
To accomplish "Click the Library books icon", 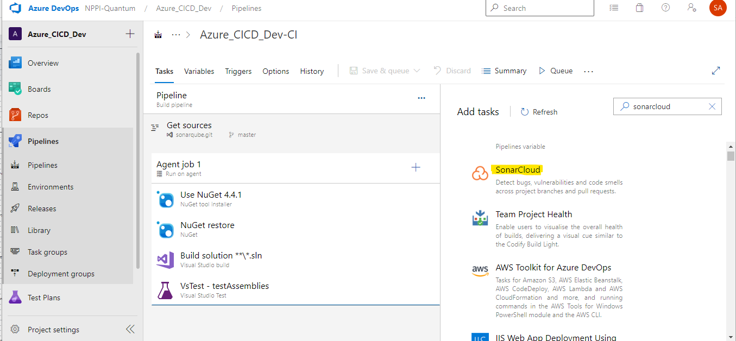I will (15, 230).
